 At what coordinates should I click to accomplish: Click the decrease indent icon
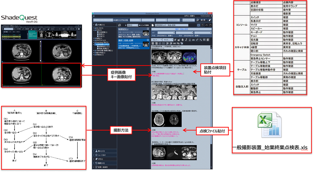pos(167,43)
